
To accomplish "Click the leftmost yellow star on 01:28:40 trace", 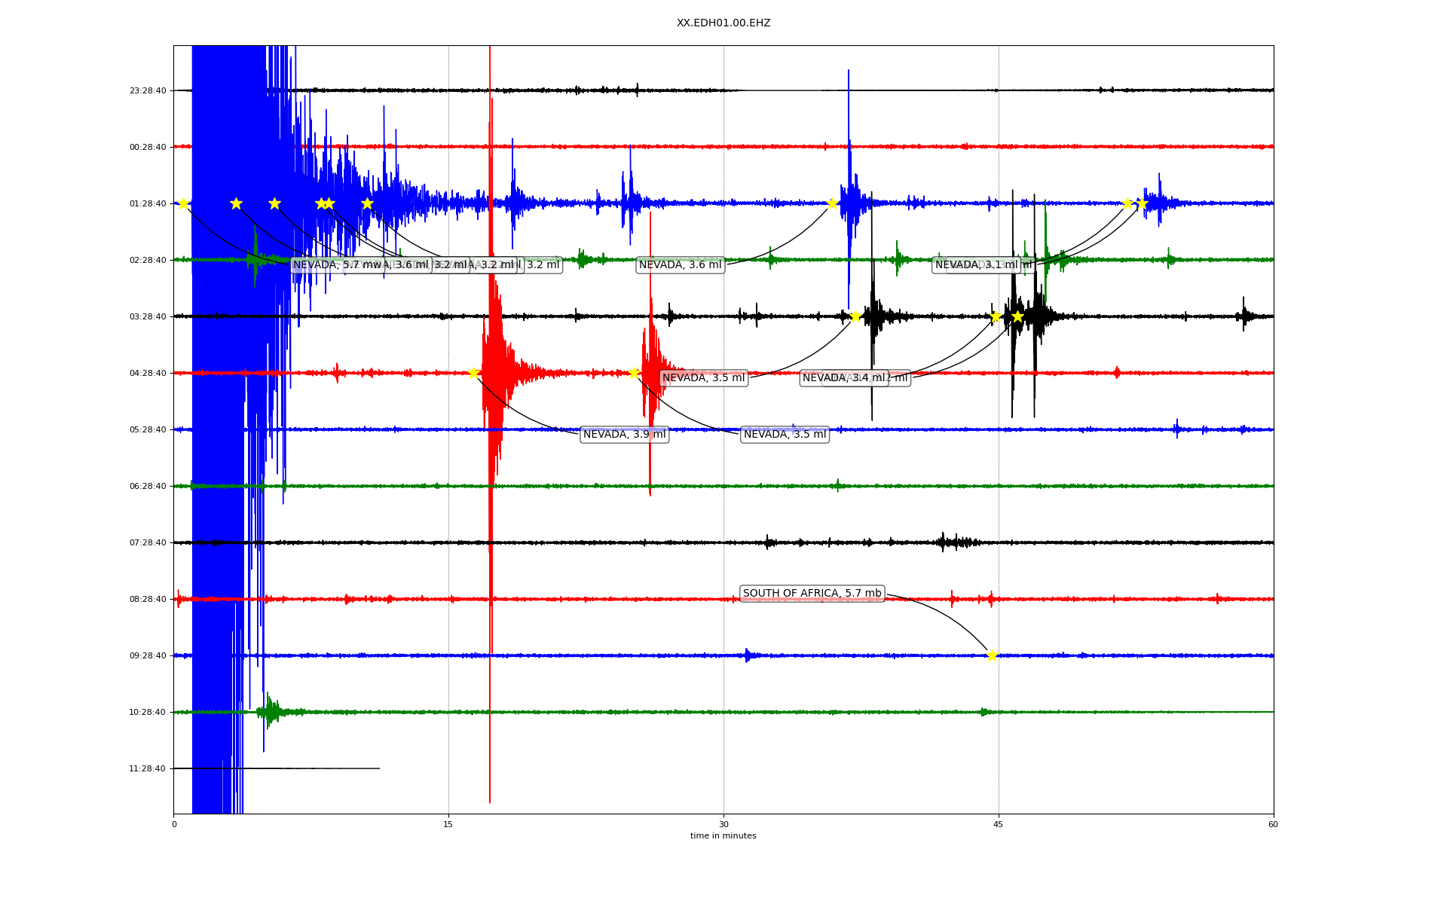I will click(x=183, y=203).
